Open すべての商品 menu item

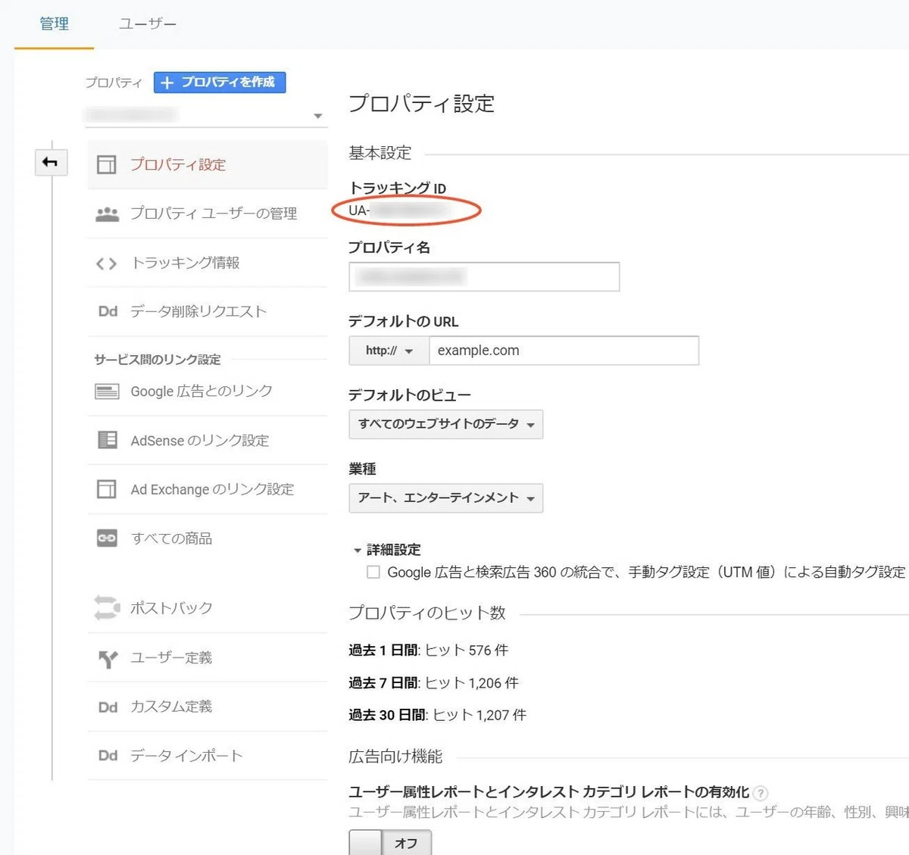(208, 538)
